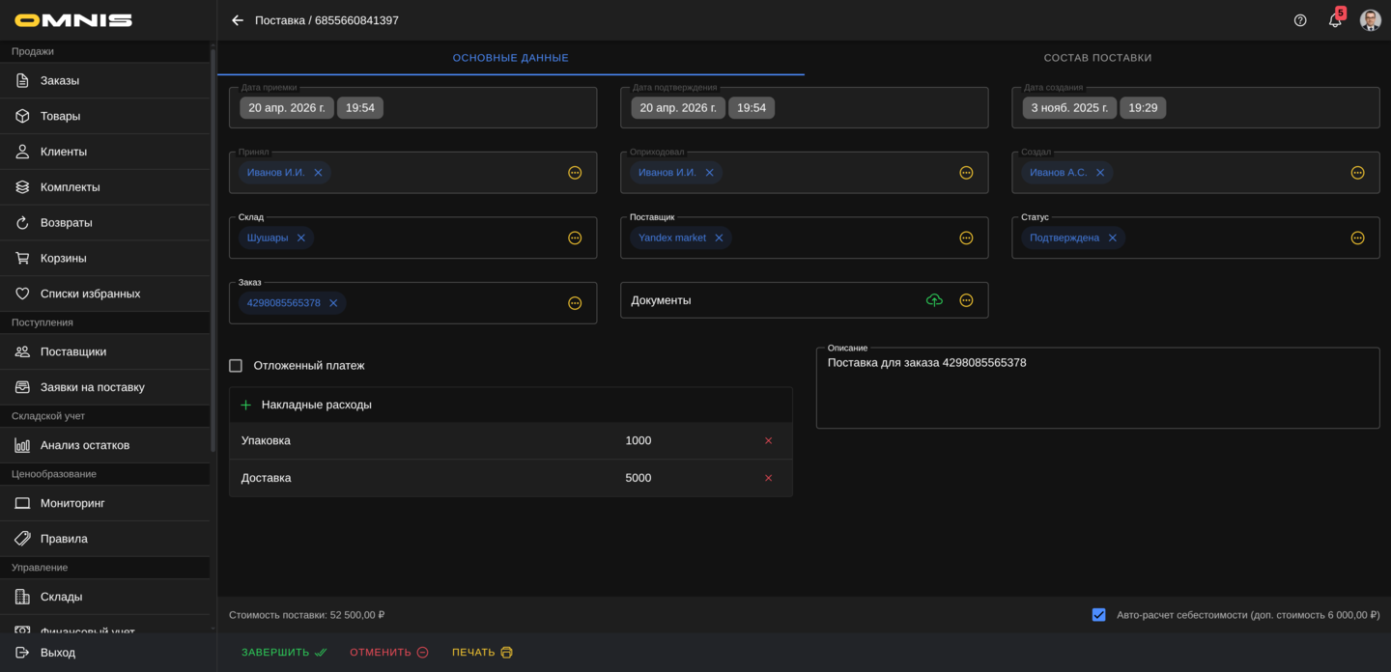Viewport: 1391px width, 672px height.
Task: Click the help question mark icon
Action: click(x=1300, y=20)
